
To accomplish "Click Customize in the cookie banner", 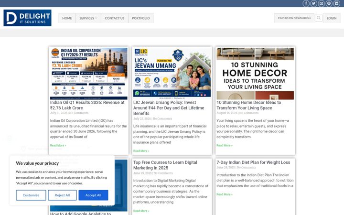I will tap(31, 195).
